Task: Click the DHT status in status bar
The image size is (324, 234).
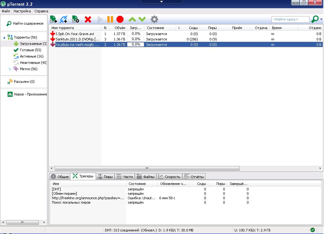Action: [131, 230]
